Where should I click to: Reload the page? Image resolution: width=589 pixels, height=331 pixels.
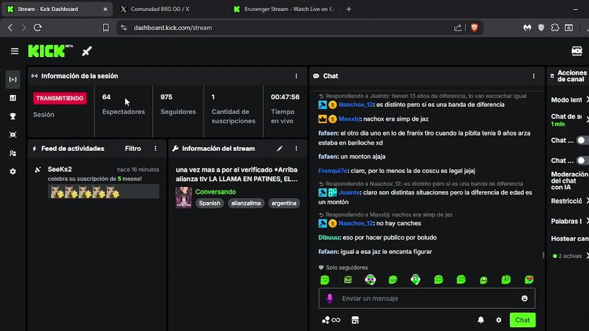coord(38,28)
